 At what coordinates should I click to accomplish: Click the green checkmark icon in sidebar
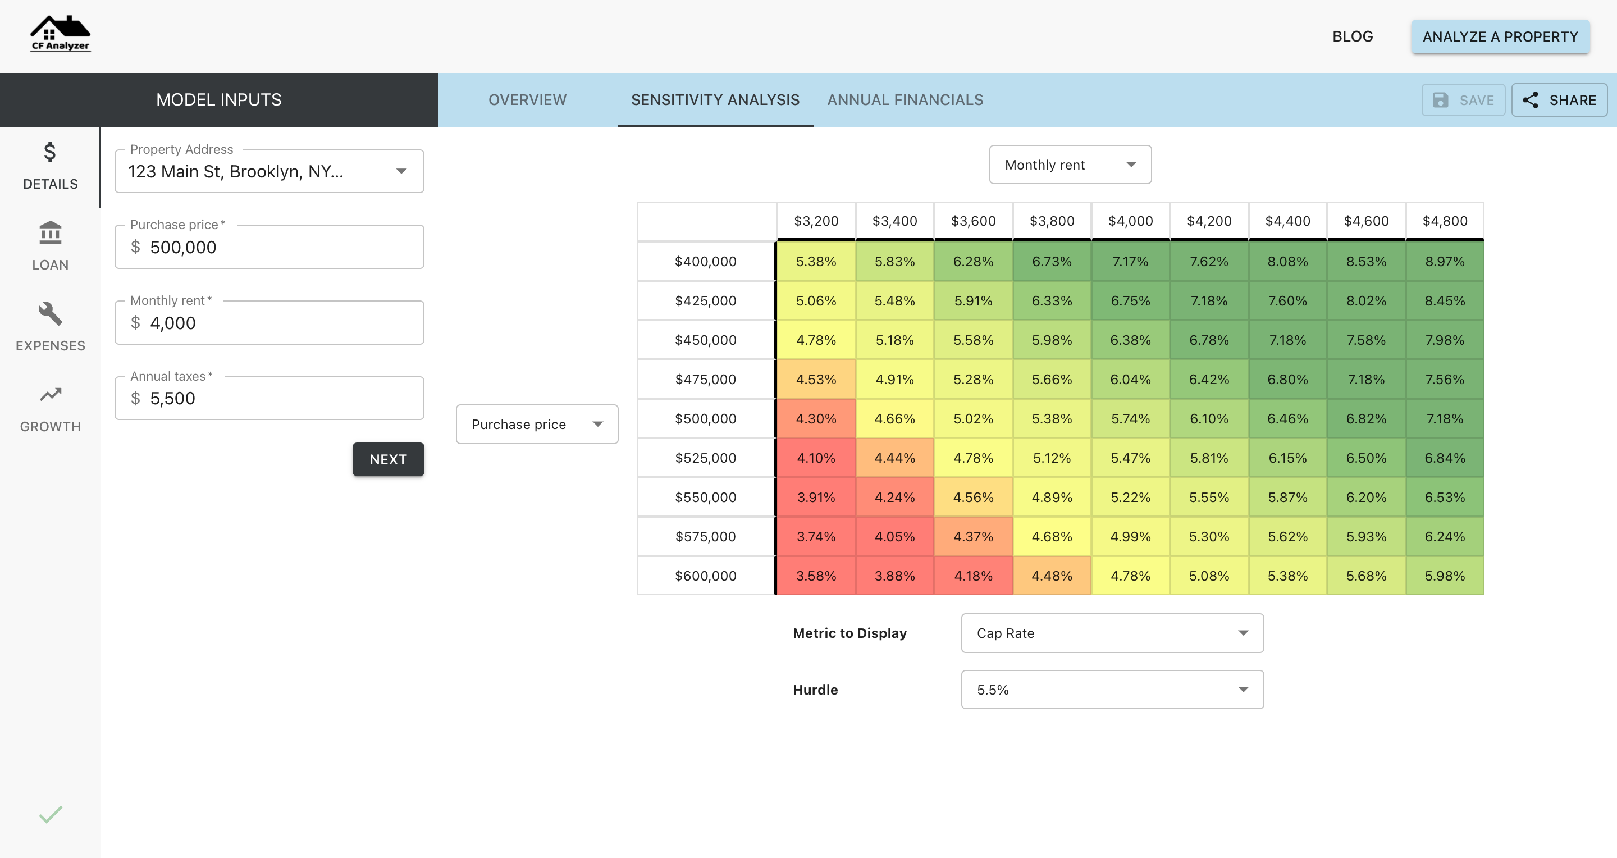(50, 814)
